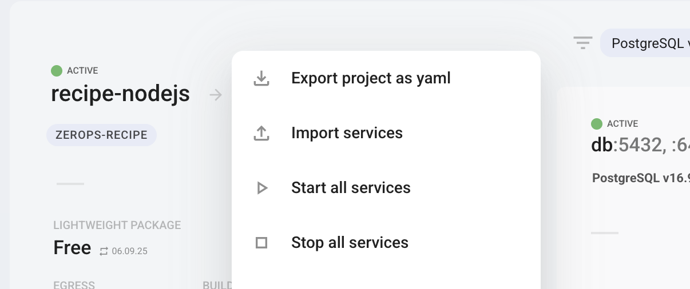Click the stop square icon in menu
Screen dimensions: 690x289
[261, 243]
